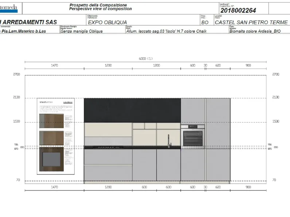Viewport: 290px width, 217px height.
Task: Click the middle image on the poster sheet
Action: point(51,138)
